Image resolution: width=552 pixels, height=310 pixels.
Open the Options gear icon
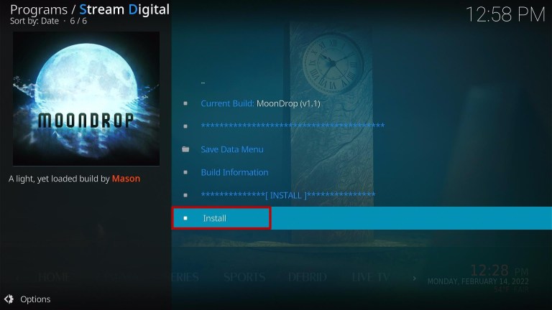(9, 299)
